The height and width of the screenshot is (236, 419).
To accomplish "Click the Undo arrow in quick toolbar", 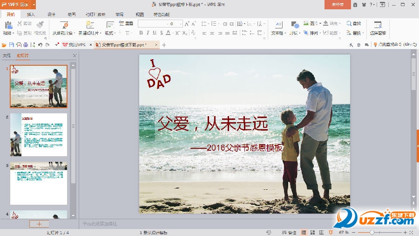I will pos(40,45).
